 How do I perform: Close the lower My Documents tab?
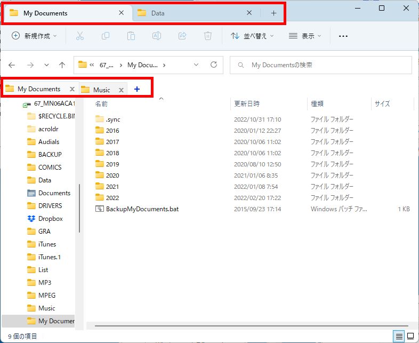click(x=72, y=89)
